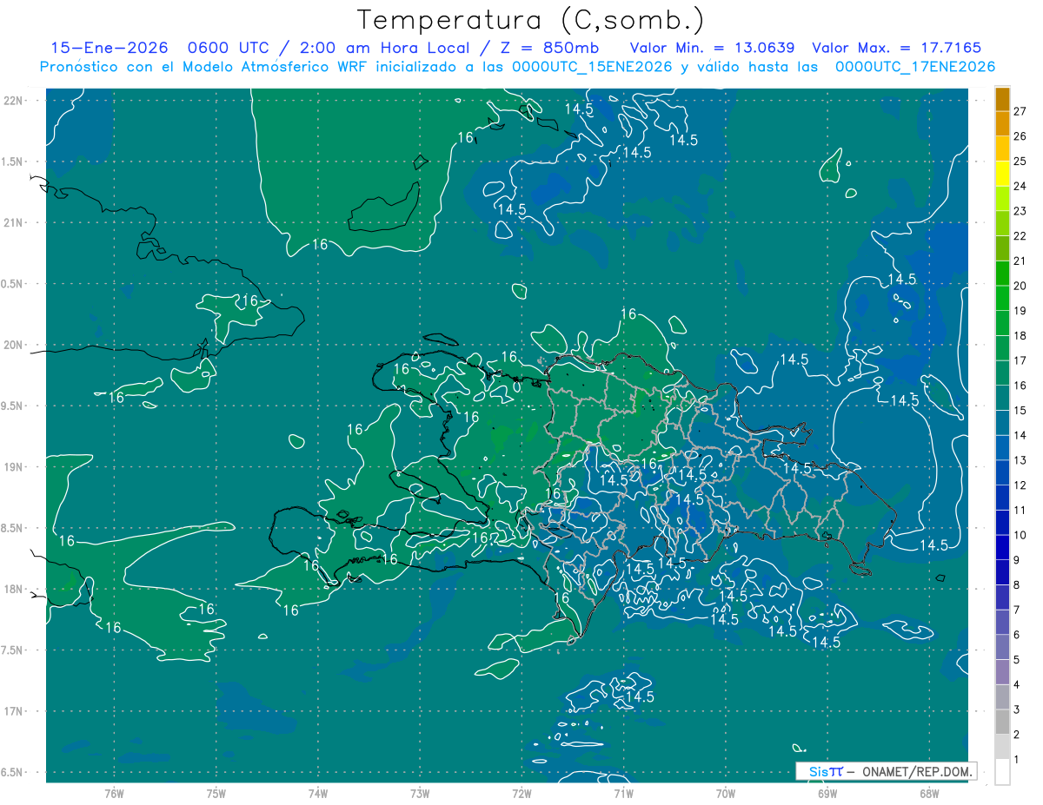Click the 22N latitude label
Image resolution: width=1043 pixels, height=805 pixels.
click(x=13, y=101)
